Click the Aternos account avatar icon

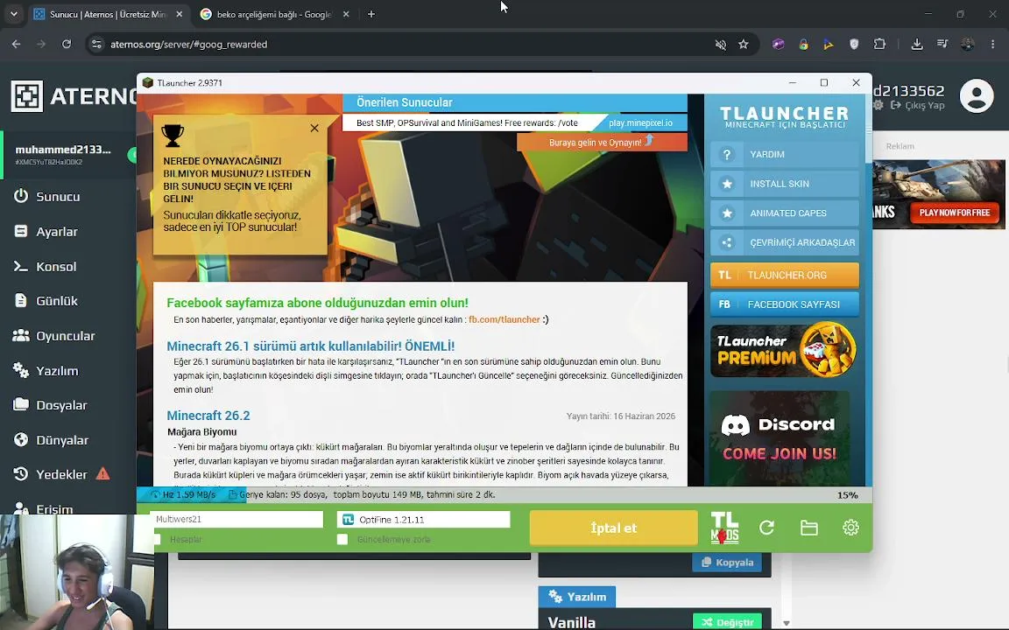click(x=977, y=96)
